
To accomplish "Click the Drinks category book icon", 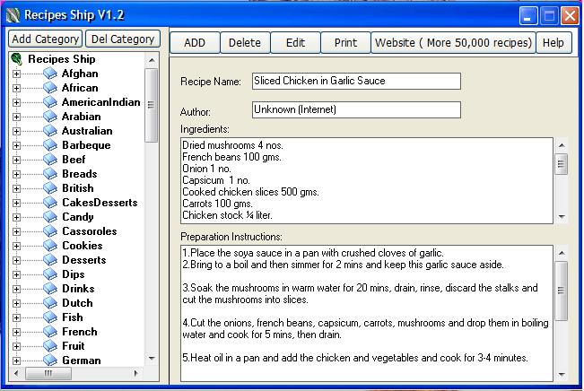I will (50, 289).
